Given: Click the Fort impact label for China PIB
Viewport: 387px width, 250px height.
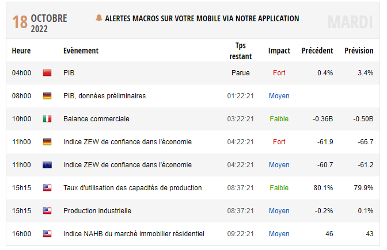Looking at the screenshot, I should pyautogui.click(x=279, y=73).
